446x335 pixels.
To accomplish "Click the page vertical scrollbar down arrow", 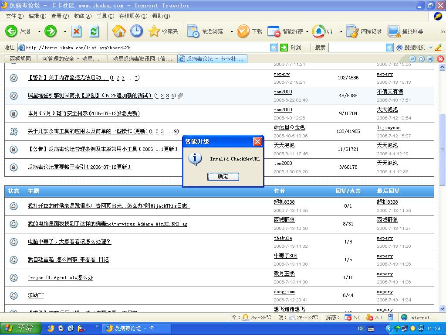I will [x=442, y=308].
